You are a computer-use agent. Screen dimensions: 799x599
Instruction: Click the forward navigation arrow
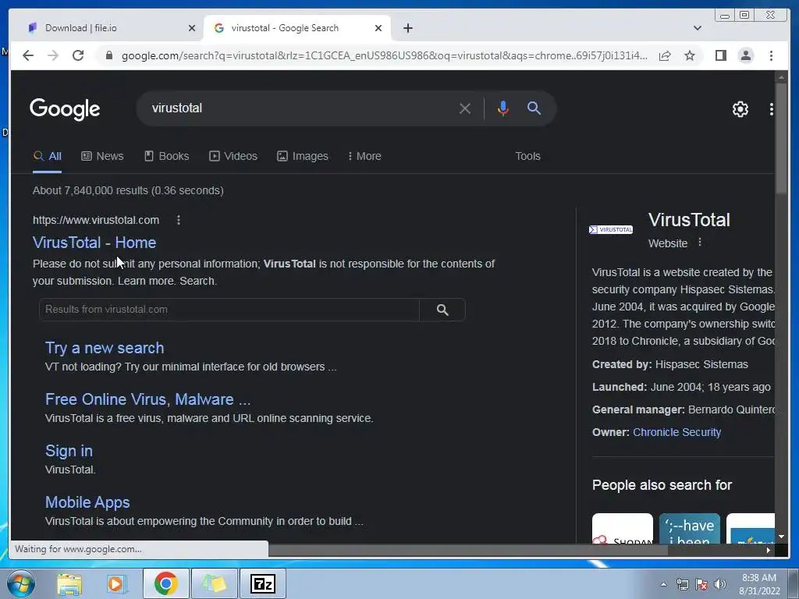pyautogui.click(x=53, y=55)
